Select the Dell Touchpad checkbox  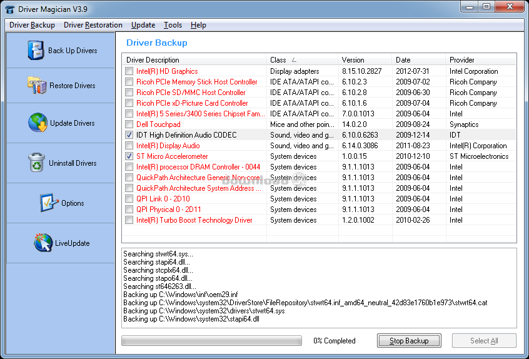tap(129, 124)
